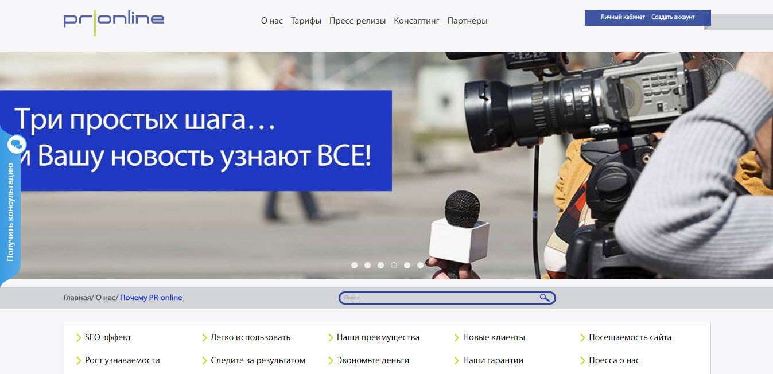Open the SEO эффект link

[x=108, y=337]
